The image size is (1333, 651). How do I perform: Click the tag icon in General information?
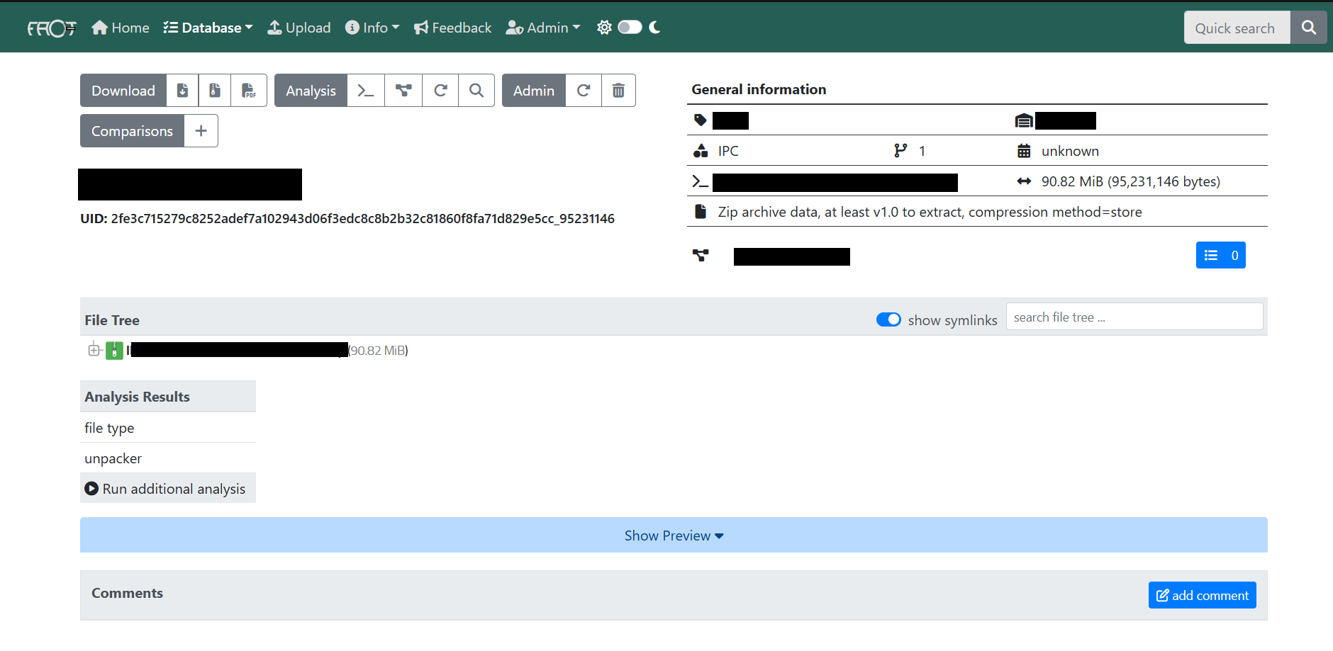[701, 120]
